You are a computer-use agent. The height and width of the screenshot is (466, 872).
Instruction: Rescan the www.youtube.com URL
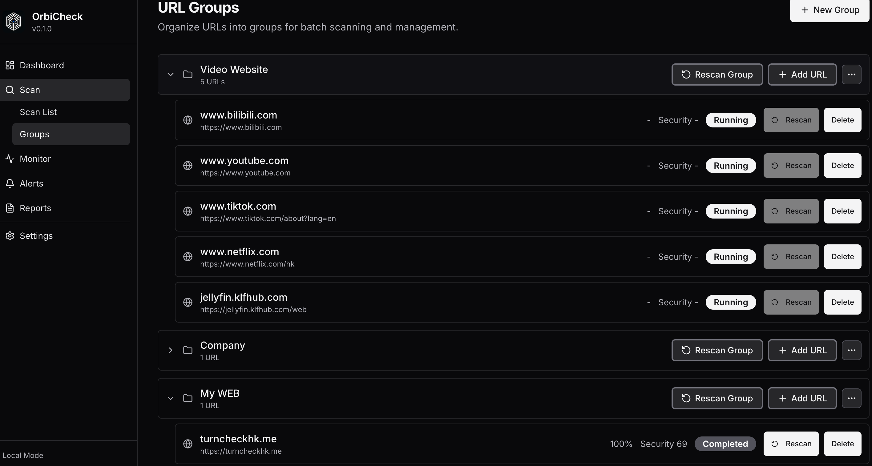pos(791,166)
